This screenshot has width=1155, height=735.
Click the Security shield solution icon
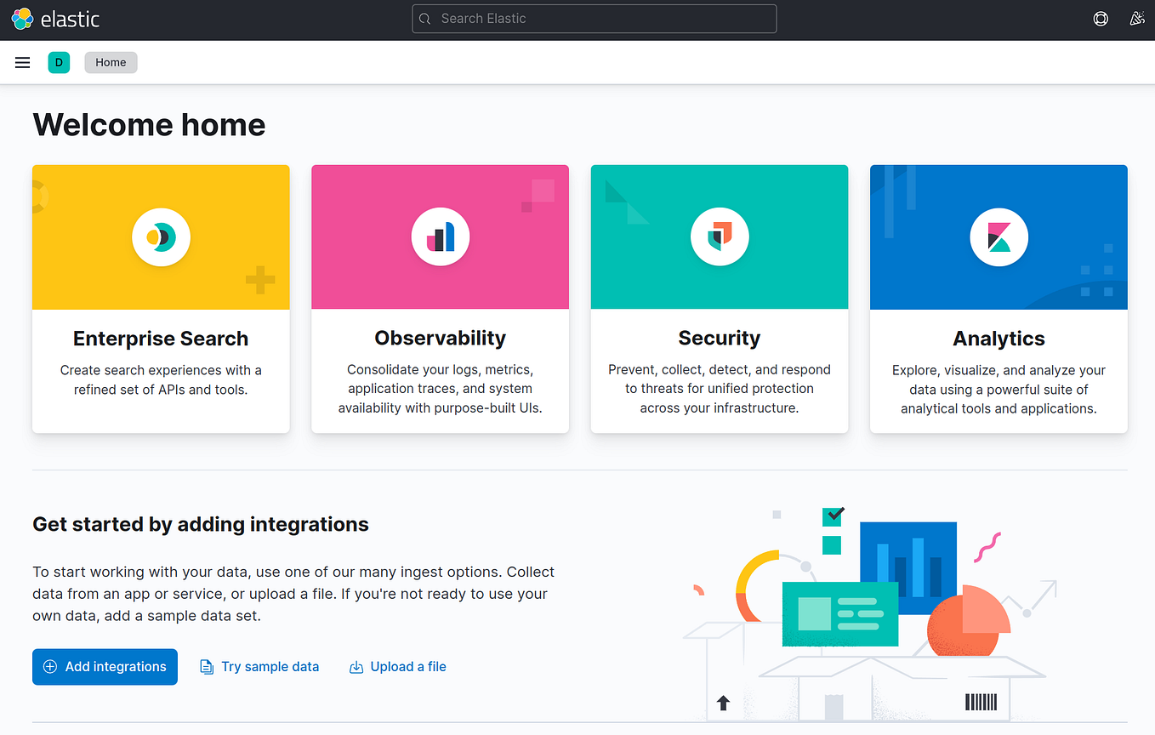pyautogui.click(x=719, y=236)
